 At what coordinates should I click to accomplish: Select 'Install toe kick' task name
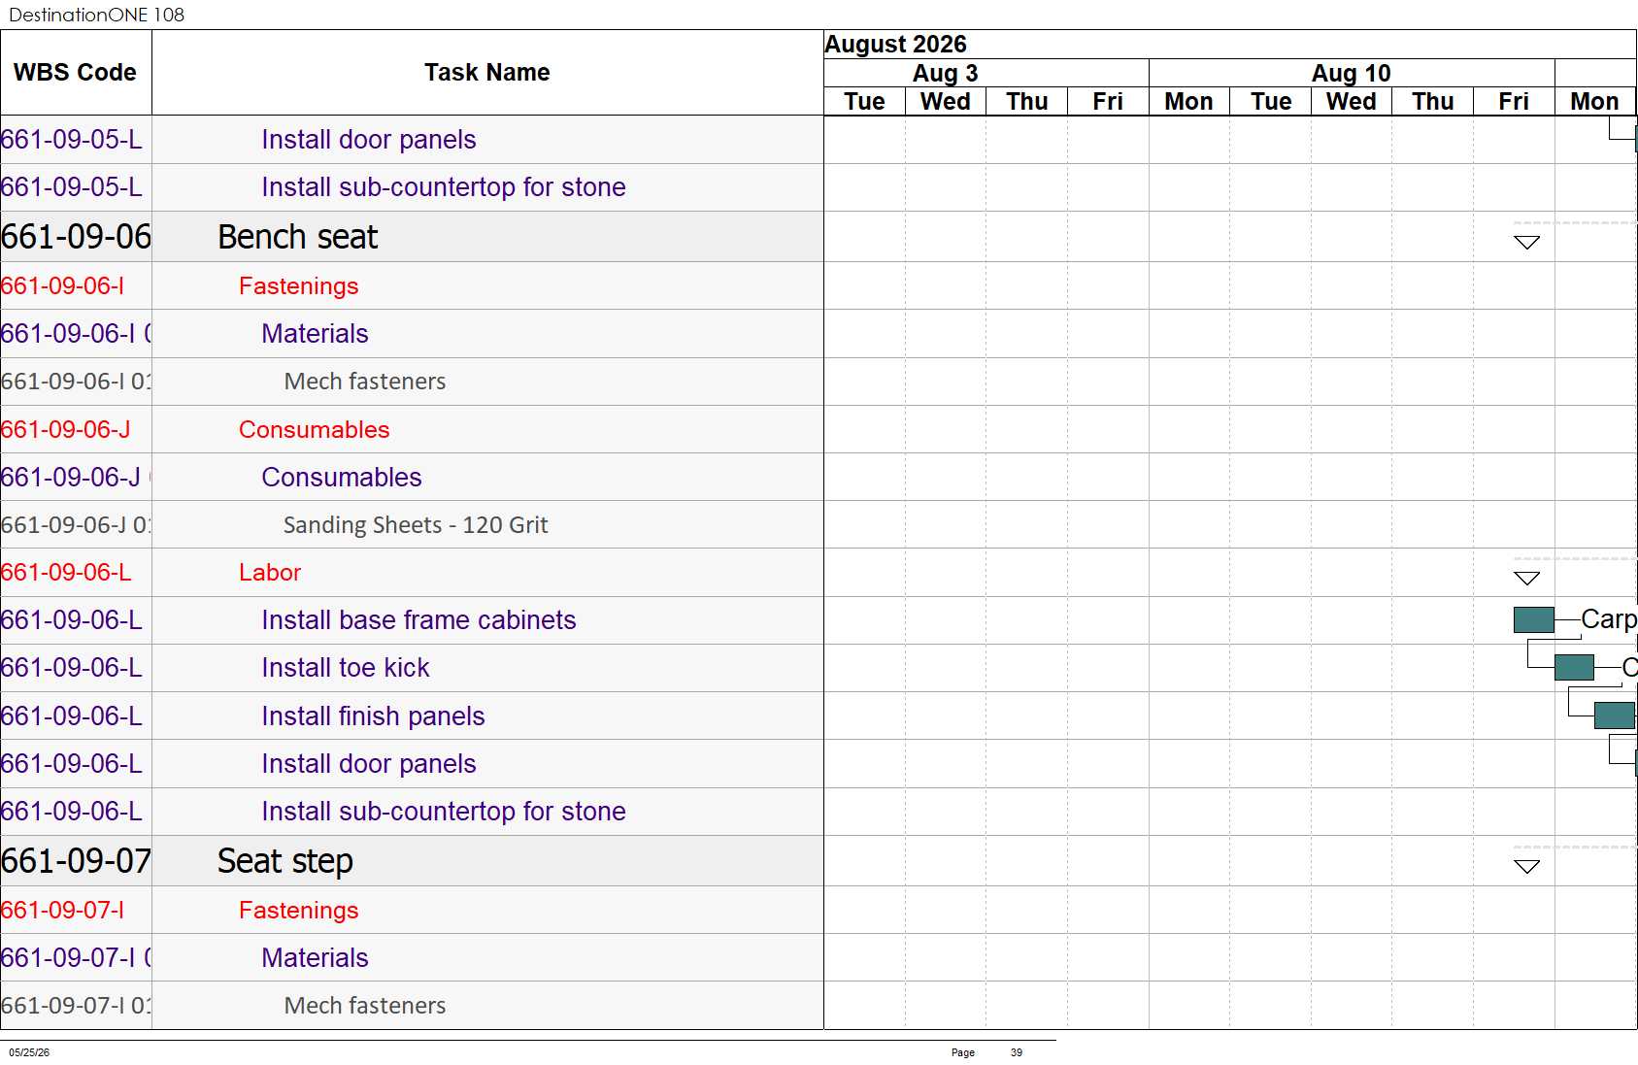(346, 667)
